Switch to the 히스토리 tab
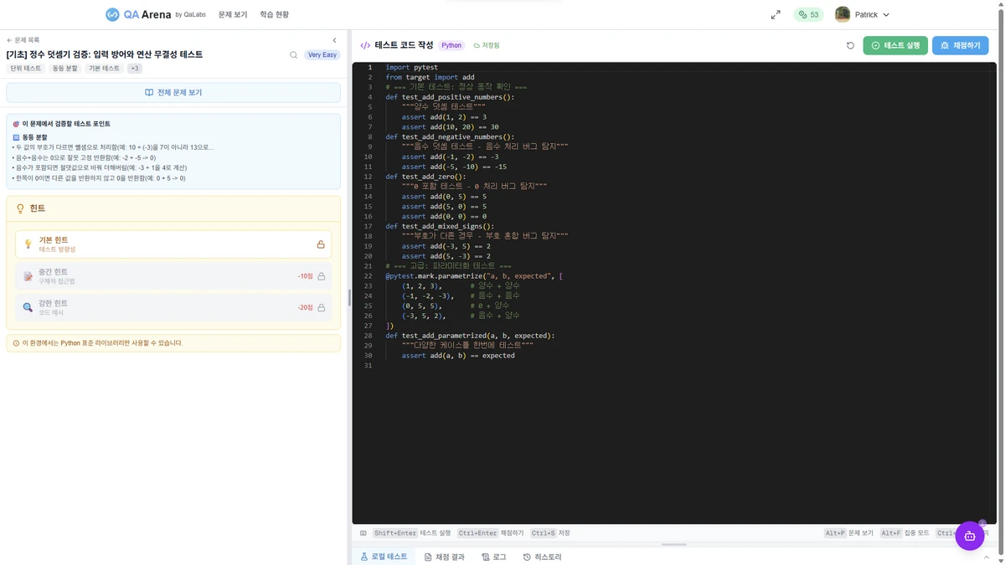The width and height of the screenshot is (1005, 565). [543, 557]
